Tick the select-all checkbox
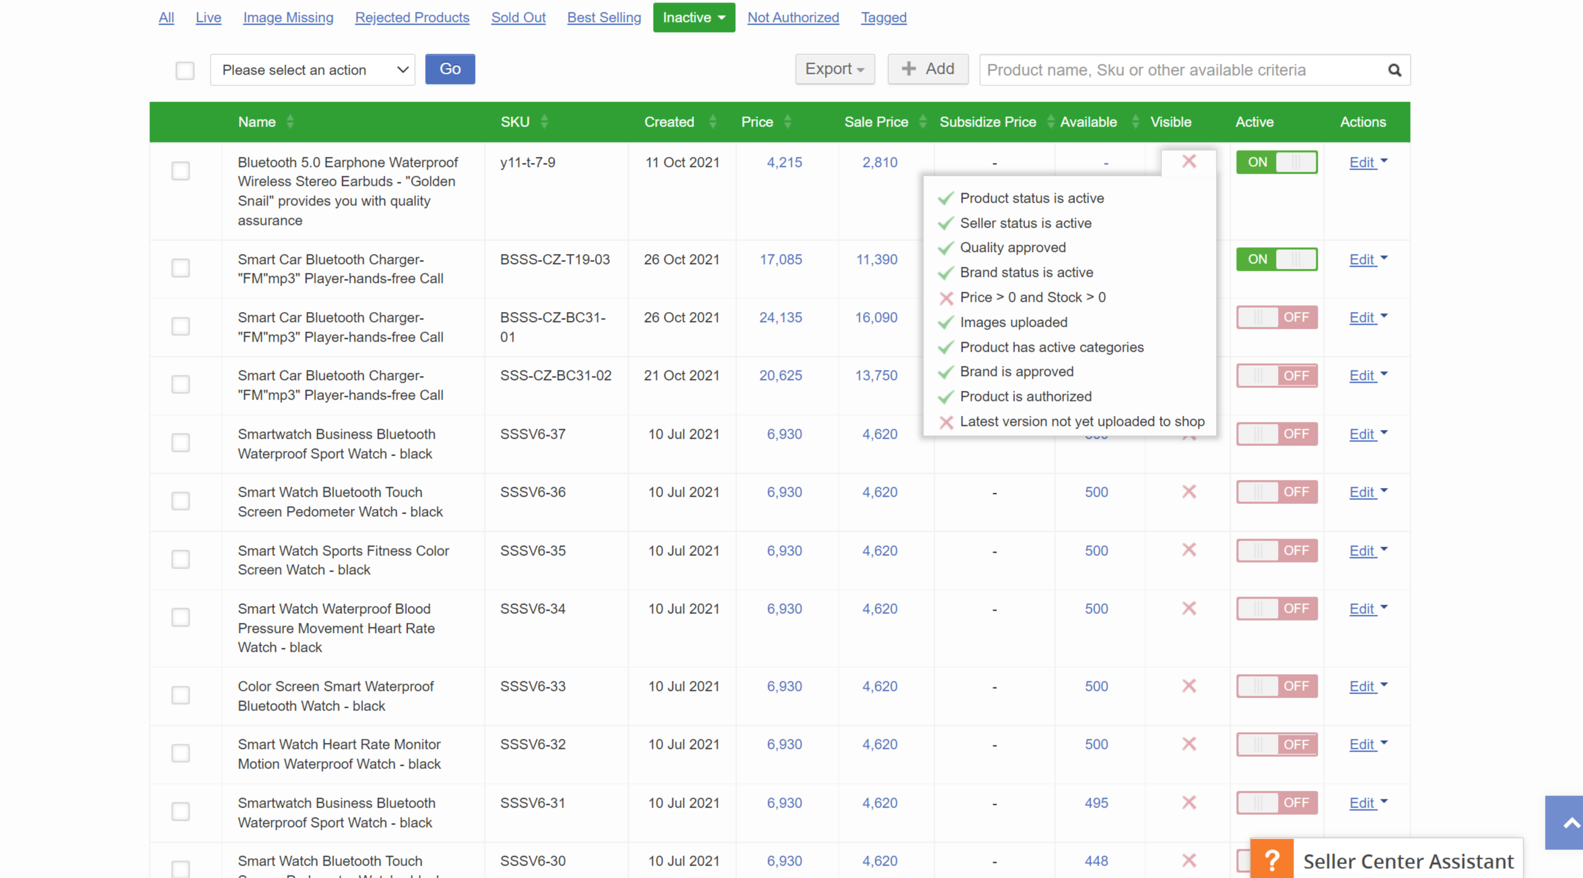 pos(185,70)
